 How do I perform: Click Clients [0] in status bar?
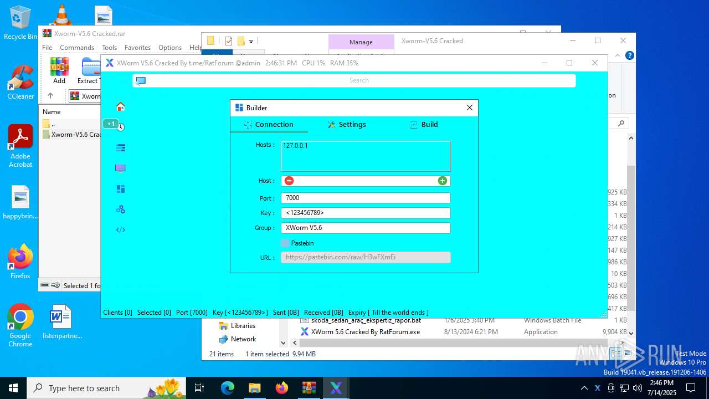tap(117, 313)
